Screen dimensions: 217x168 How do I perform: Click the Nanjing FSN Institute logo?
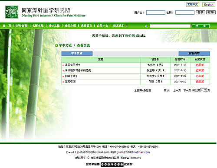12,12
